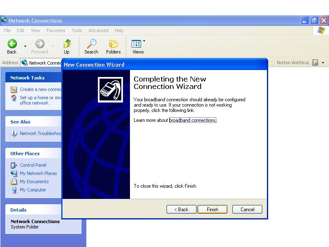The image size is (329, 247).
Task: Click the Control Panel icon in Other Places
Action: pyautogui.click(x=14, y=165)
